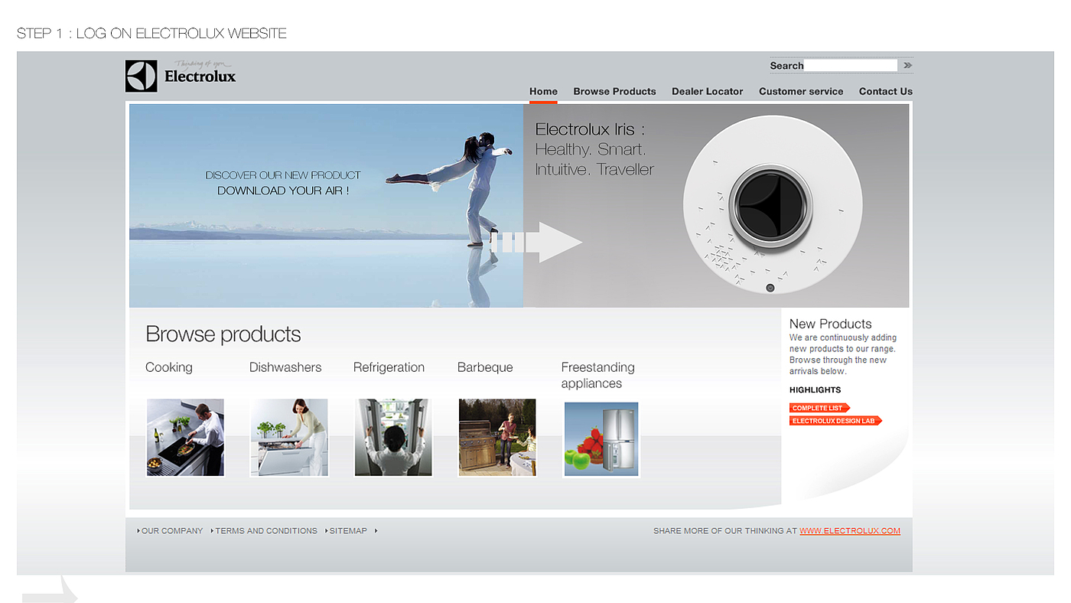Open the Contact Us page
This screenshot has width=1071, height=603.
click(x=885, y=91)
